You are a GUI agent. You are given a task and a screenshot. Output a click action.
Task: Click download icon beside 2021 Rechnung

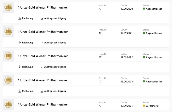point(20,42)
